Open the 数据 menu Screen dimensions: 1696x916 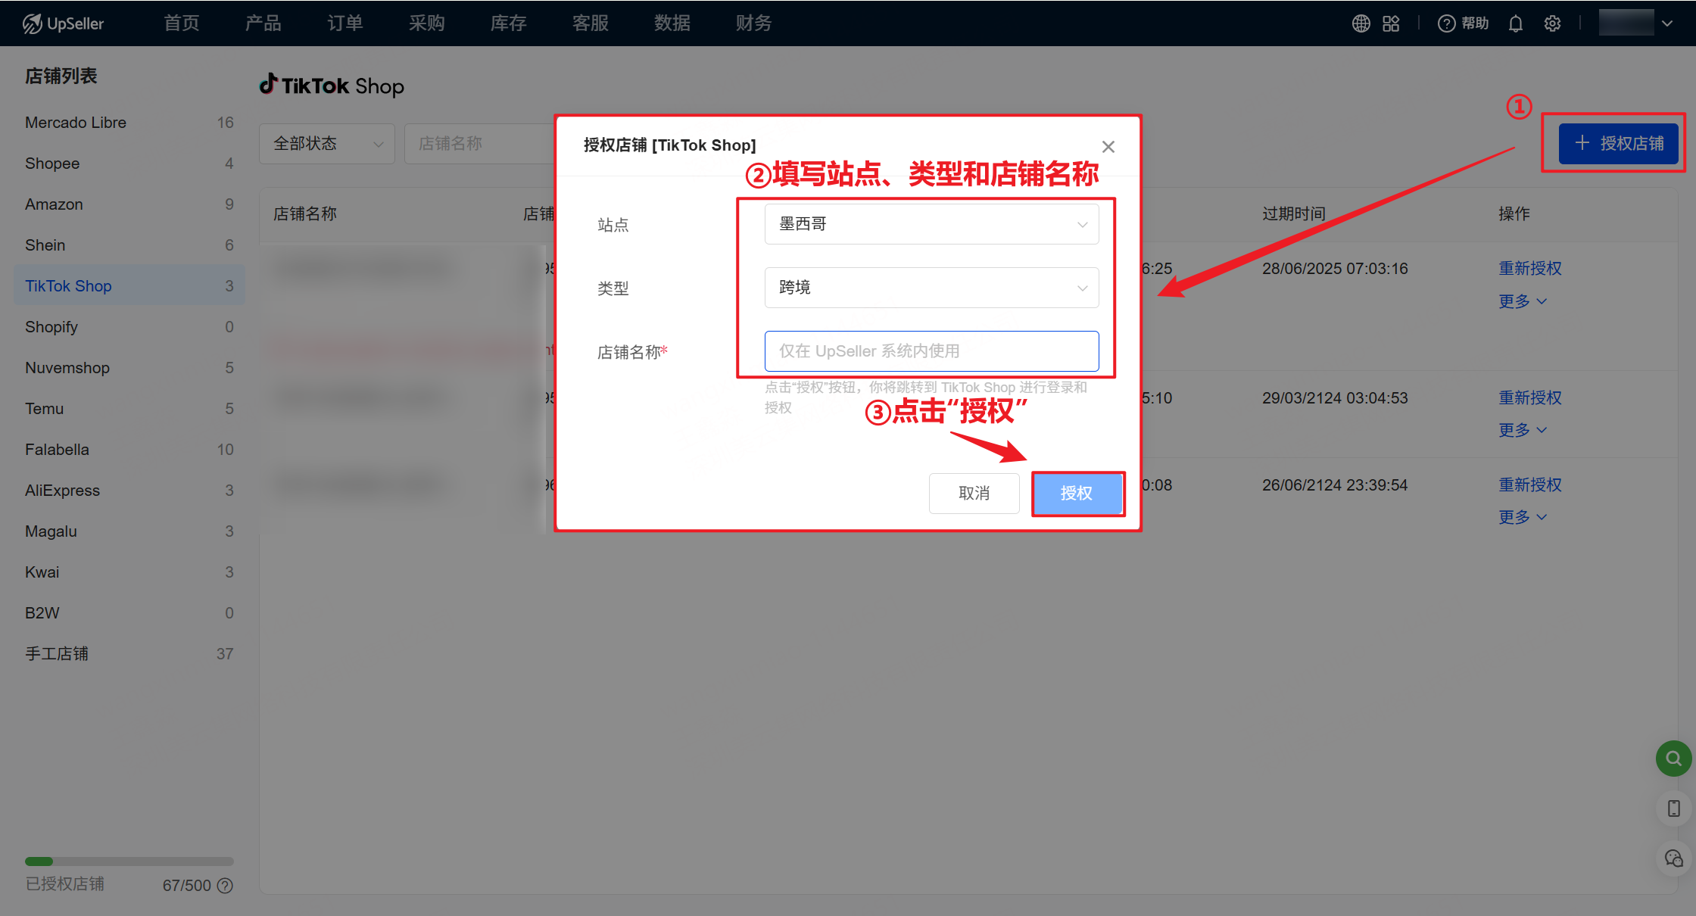672,23
